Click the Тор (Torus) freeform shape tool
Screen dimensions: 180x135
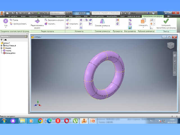pyautogui.click(x=5, y=22)
